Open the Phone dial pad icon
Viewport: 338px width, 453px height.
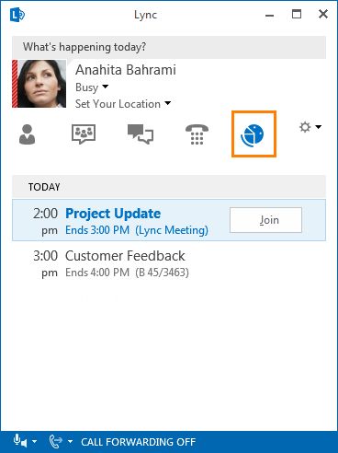[197, 134]
